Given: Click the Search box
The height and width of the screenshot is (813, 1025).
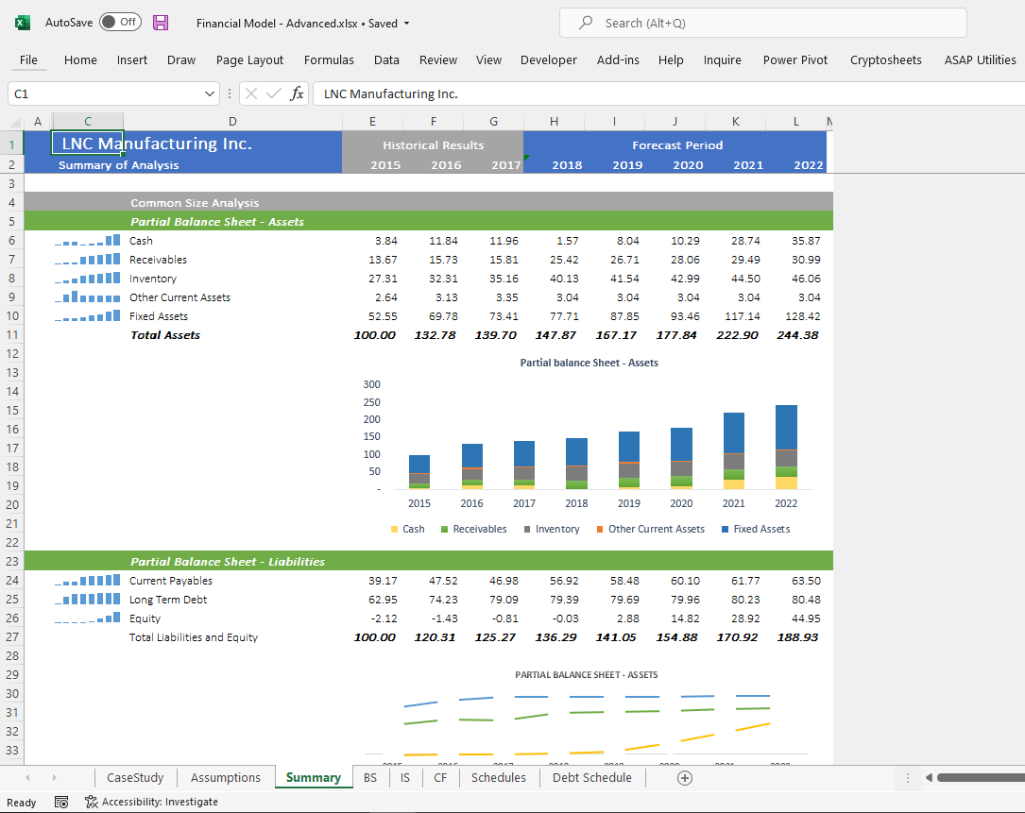Looking at the screenshot, I should 763,23.
